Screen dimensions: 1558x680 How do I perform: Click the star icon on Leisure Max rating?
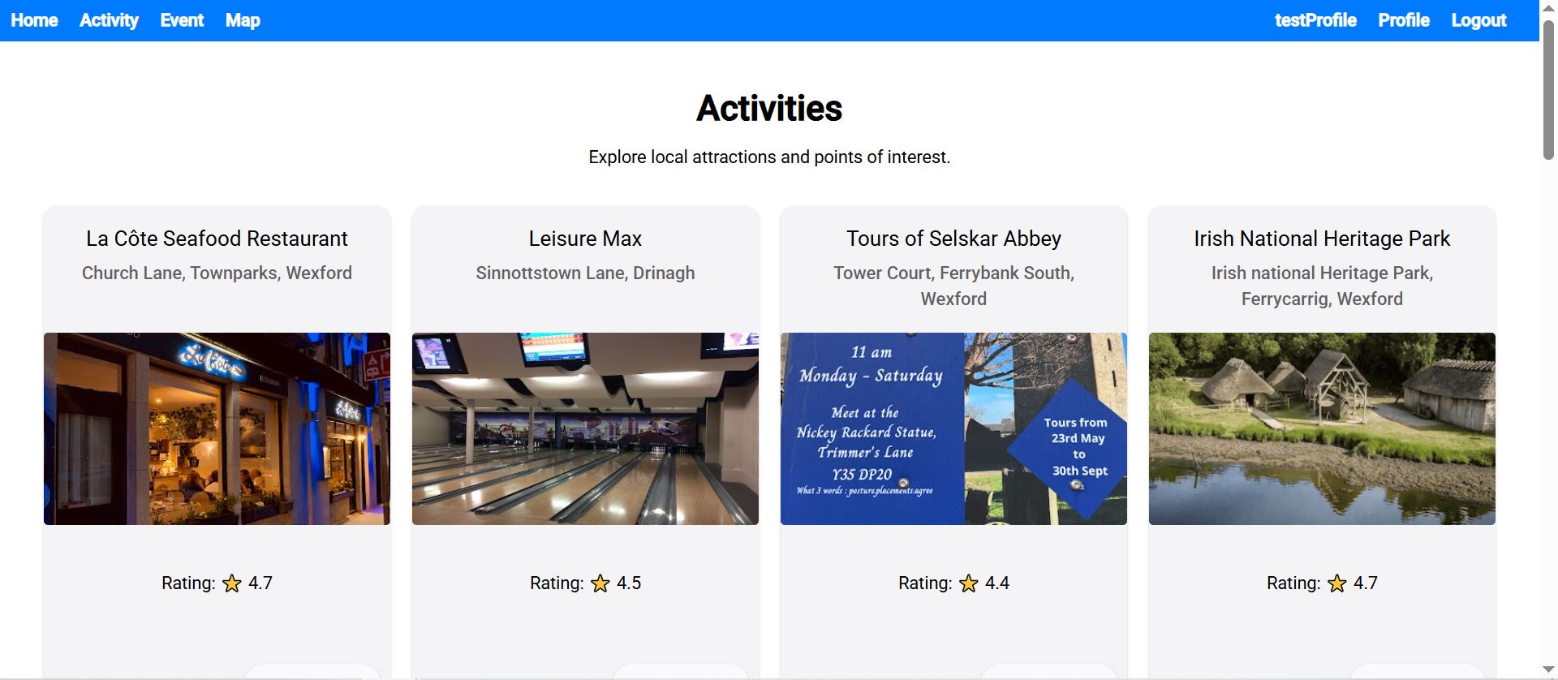tap(600, 583)
